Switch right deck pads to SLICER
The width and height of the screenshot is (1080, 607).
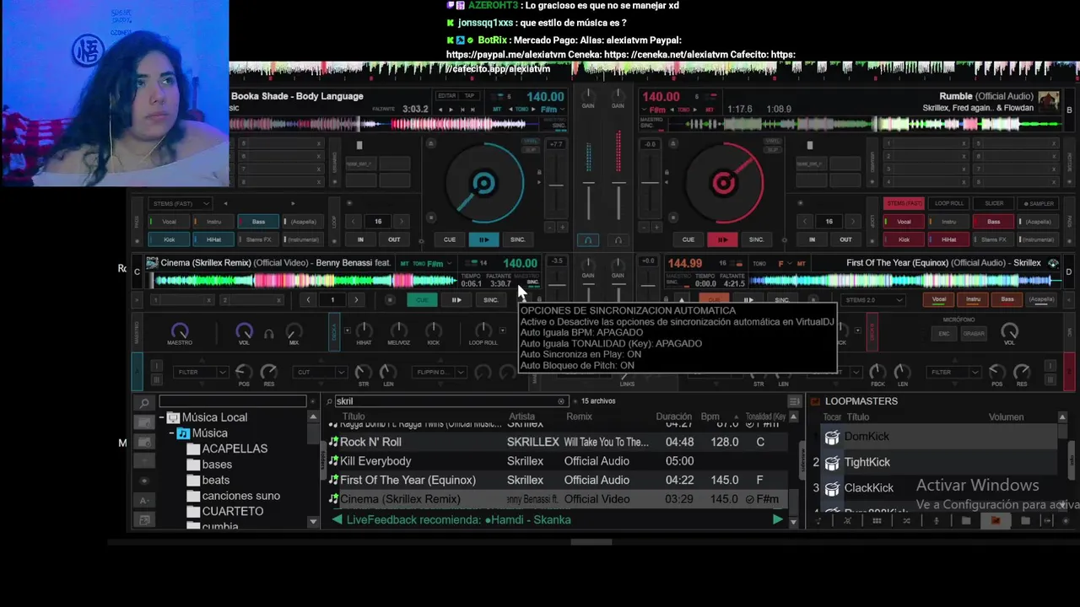point(994,203)
